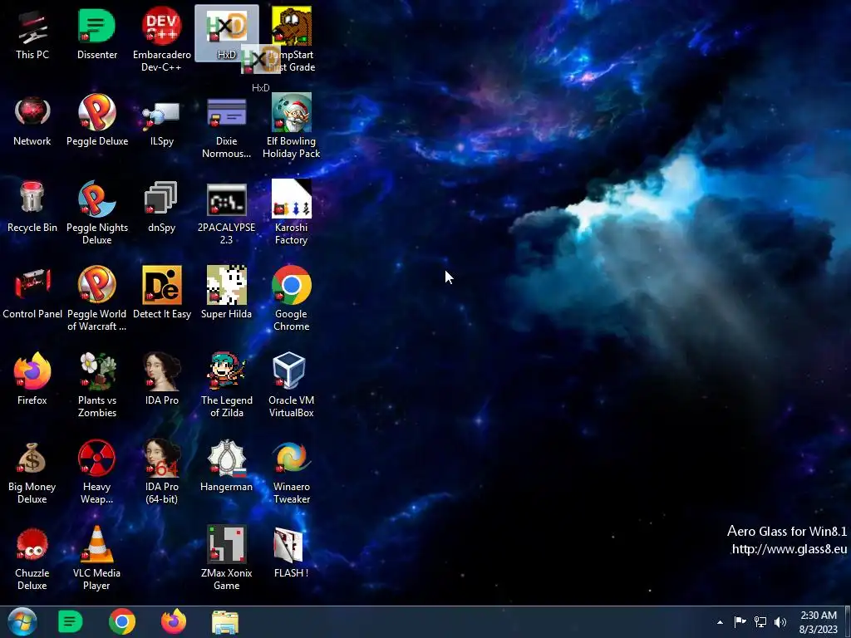Launch Dissenter from the taskbar
The width and height of the screenshot is (851, 638).
[x=70, y=621]
